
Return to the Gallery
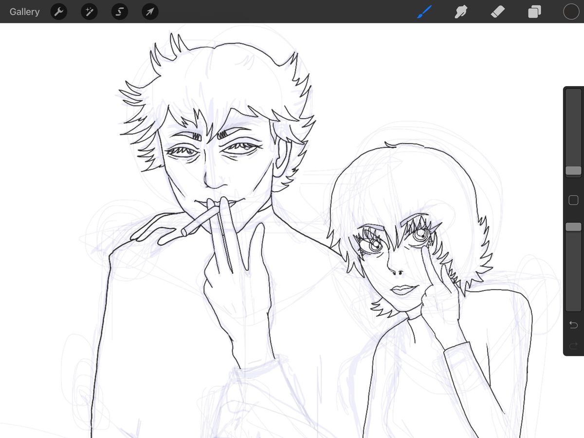(x=25, y=12)
